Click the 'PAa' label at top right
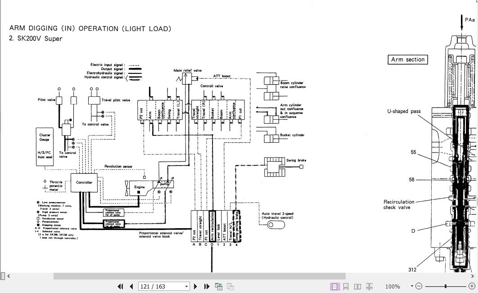The image size is (478, 293). (x=469, y=19)
